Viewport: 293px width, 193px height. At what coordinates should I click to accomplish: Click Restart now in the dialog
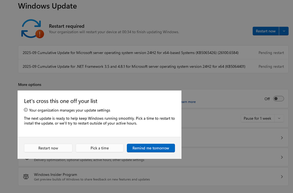48,148
